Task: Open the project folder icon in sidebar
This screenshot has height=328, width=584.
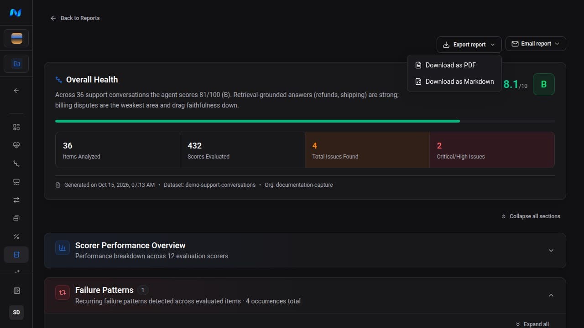Action: tap(16, 64)
